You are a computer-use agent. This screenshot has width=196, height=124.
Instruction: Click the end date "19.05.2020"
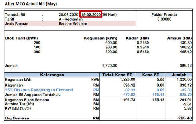pyautogui.click(x=91, y=15)
